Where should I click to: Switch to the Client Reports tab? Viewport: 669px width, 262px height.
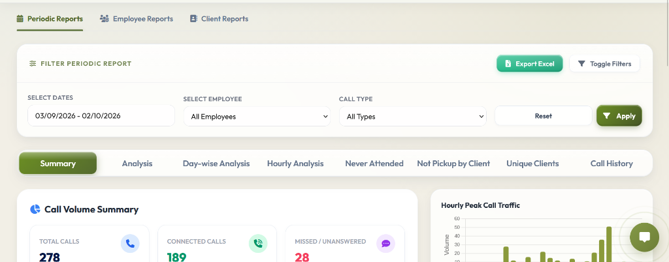220,19
